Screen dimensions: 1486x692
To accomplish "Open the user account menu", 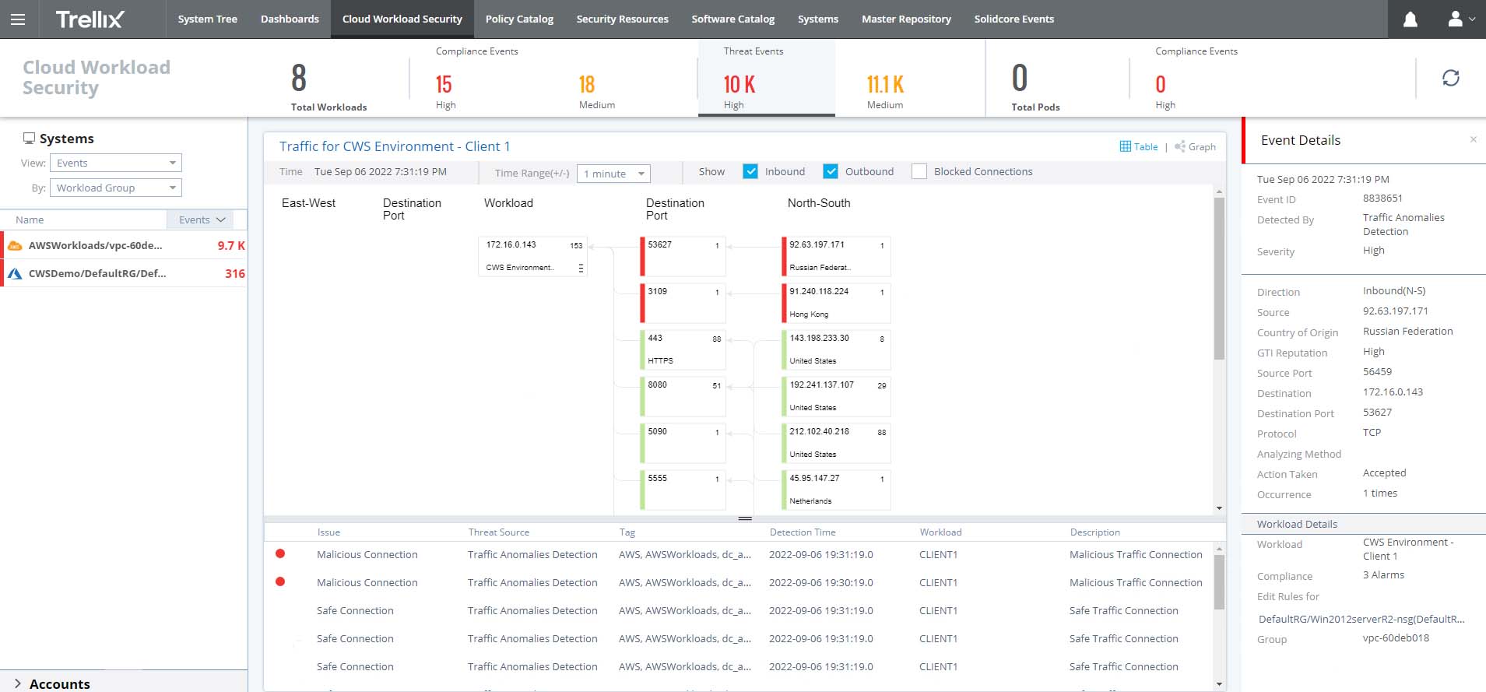I will [x=1460, y=19].
